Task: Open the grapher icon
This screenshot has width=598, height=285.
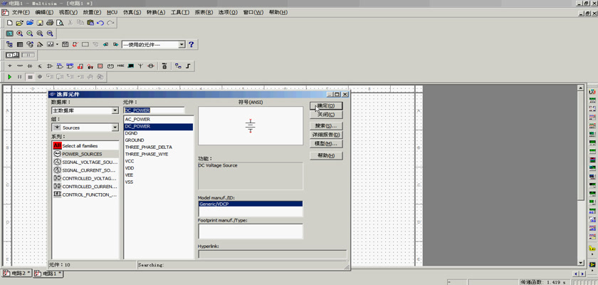Action: tap(50, 45)
